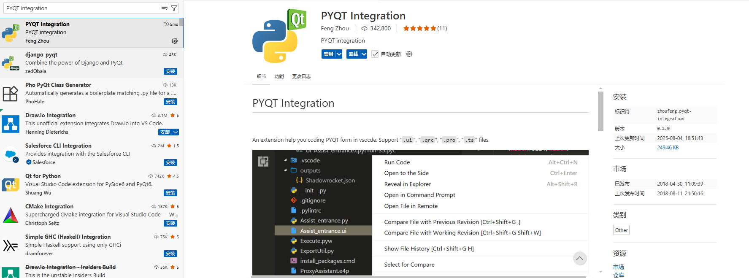This screenshot has height=278, width=749.
Task: Open the Marketplace resource link
Action: tap(618, 267)
